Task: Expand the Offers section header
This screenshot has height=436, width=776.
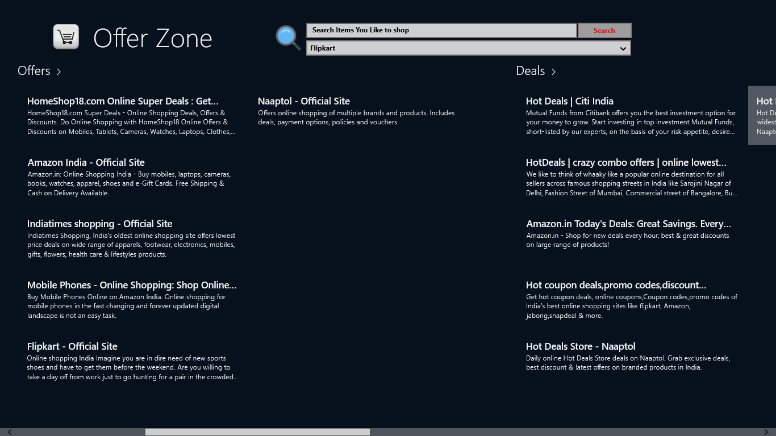Action: click(x=39, y=71)
